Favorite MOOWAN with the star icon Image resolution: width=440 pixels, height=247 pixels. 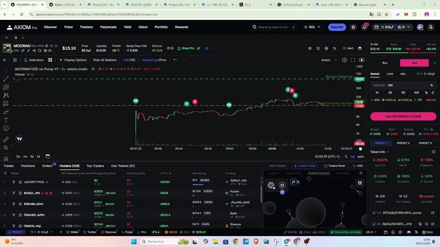click(56, 46)
